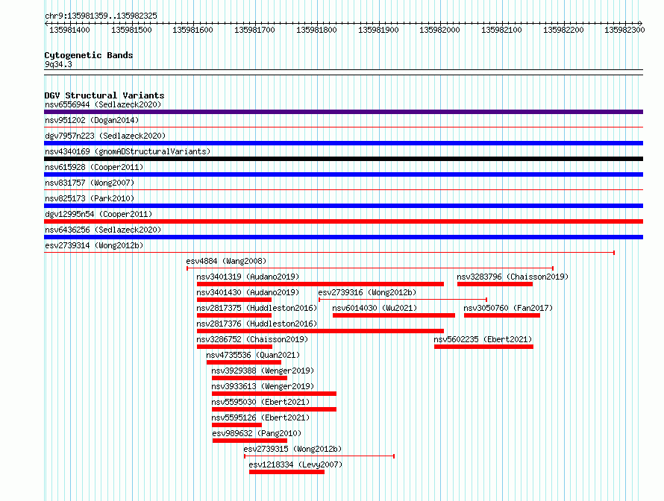
Task: Open nsv3286752 (Chaisson2019) label
Action: tap(252, 339)
